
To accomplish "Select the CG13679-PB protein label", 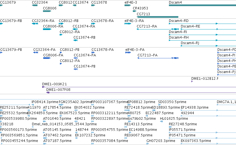I will 11,50.
